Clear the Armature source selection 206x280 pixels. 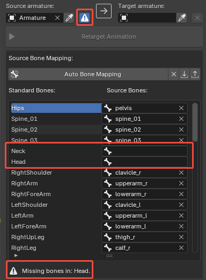pos(57,18)
